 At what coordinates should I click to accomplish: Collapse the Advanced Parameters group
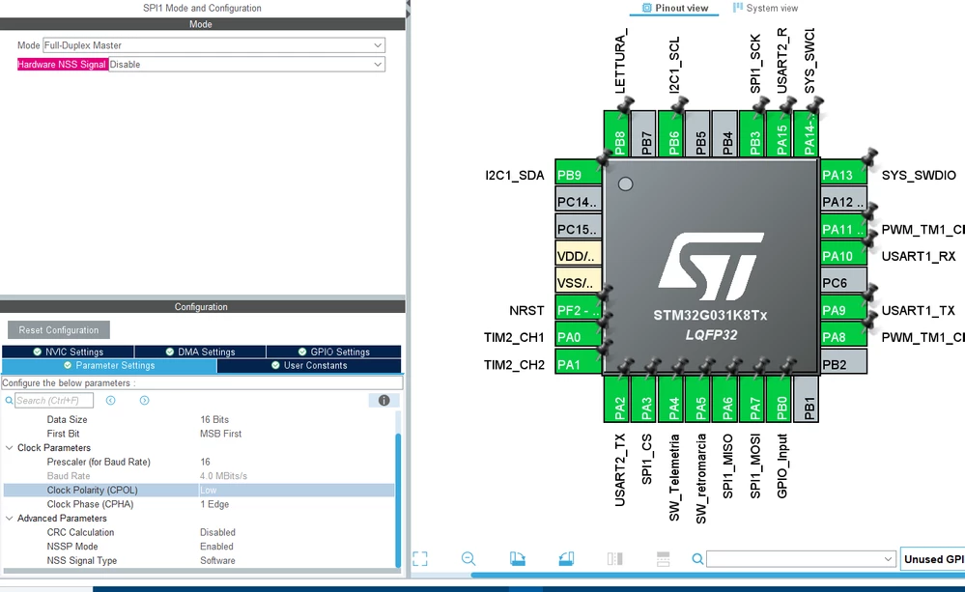(x=10, y=519)
